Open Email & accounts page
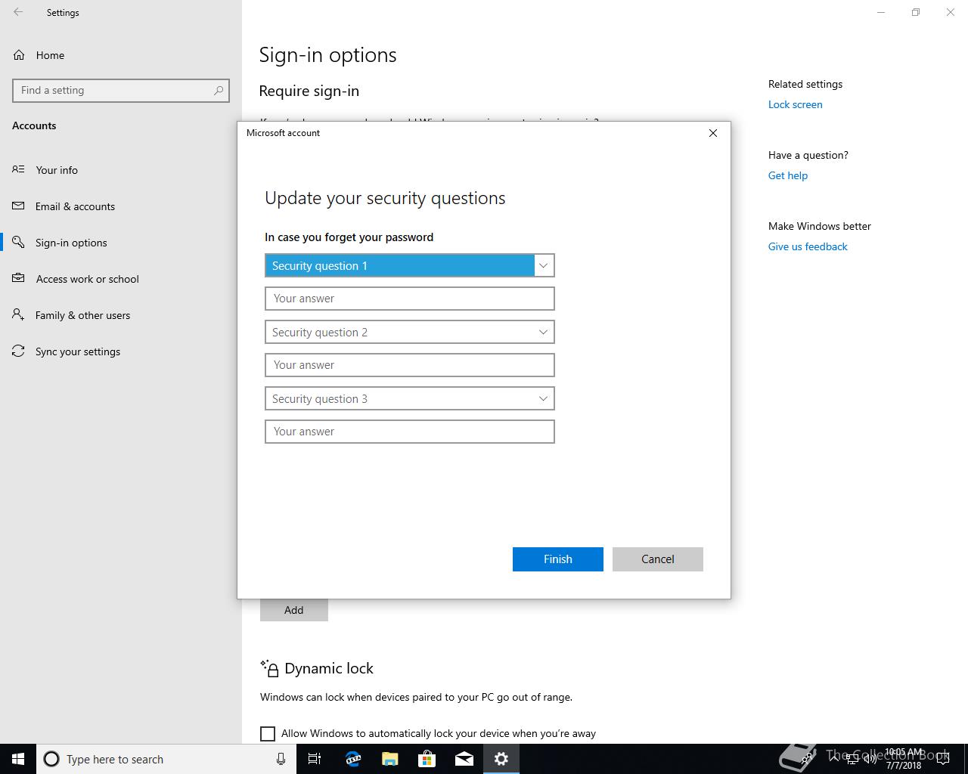Screen dimensions: 968x774 tap(121, 206)
